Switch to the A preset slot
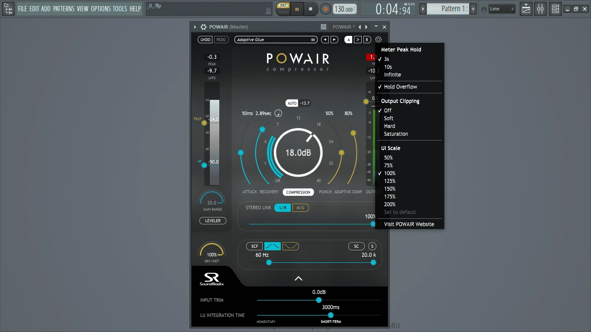The image size is (591, 332). click(x=348, y=40)
